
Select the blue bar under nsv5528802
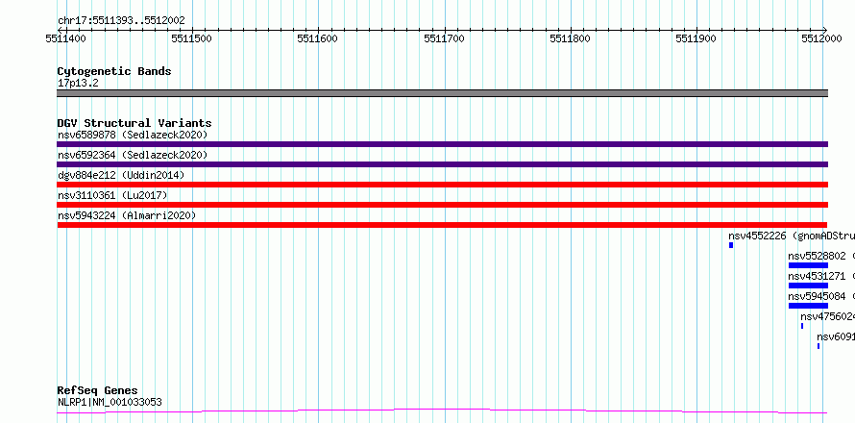[x=808, y=265]
